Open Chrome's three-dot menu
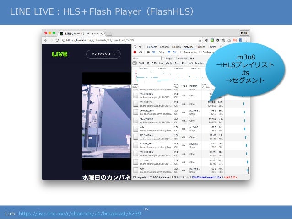 (246, 40)
